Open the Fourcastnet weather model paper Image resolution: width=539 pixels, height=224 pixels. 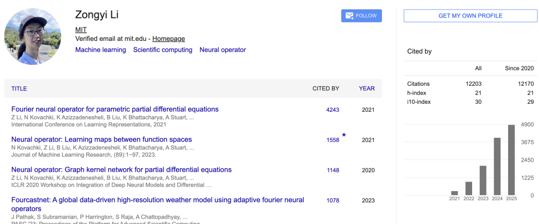coord(158,200)
